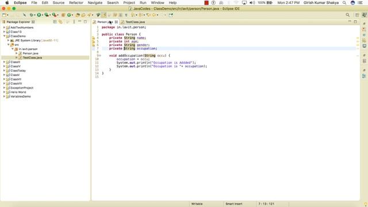
Task: Open the Refactor menu
Action: coord(76,3)
